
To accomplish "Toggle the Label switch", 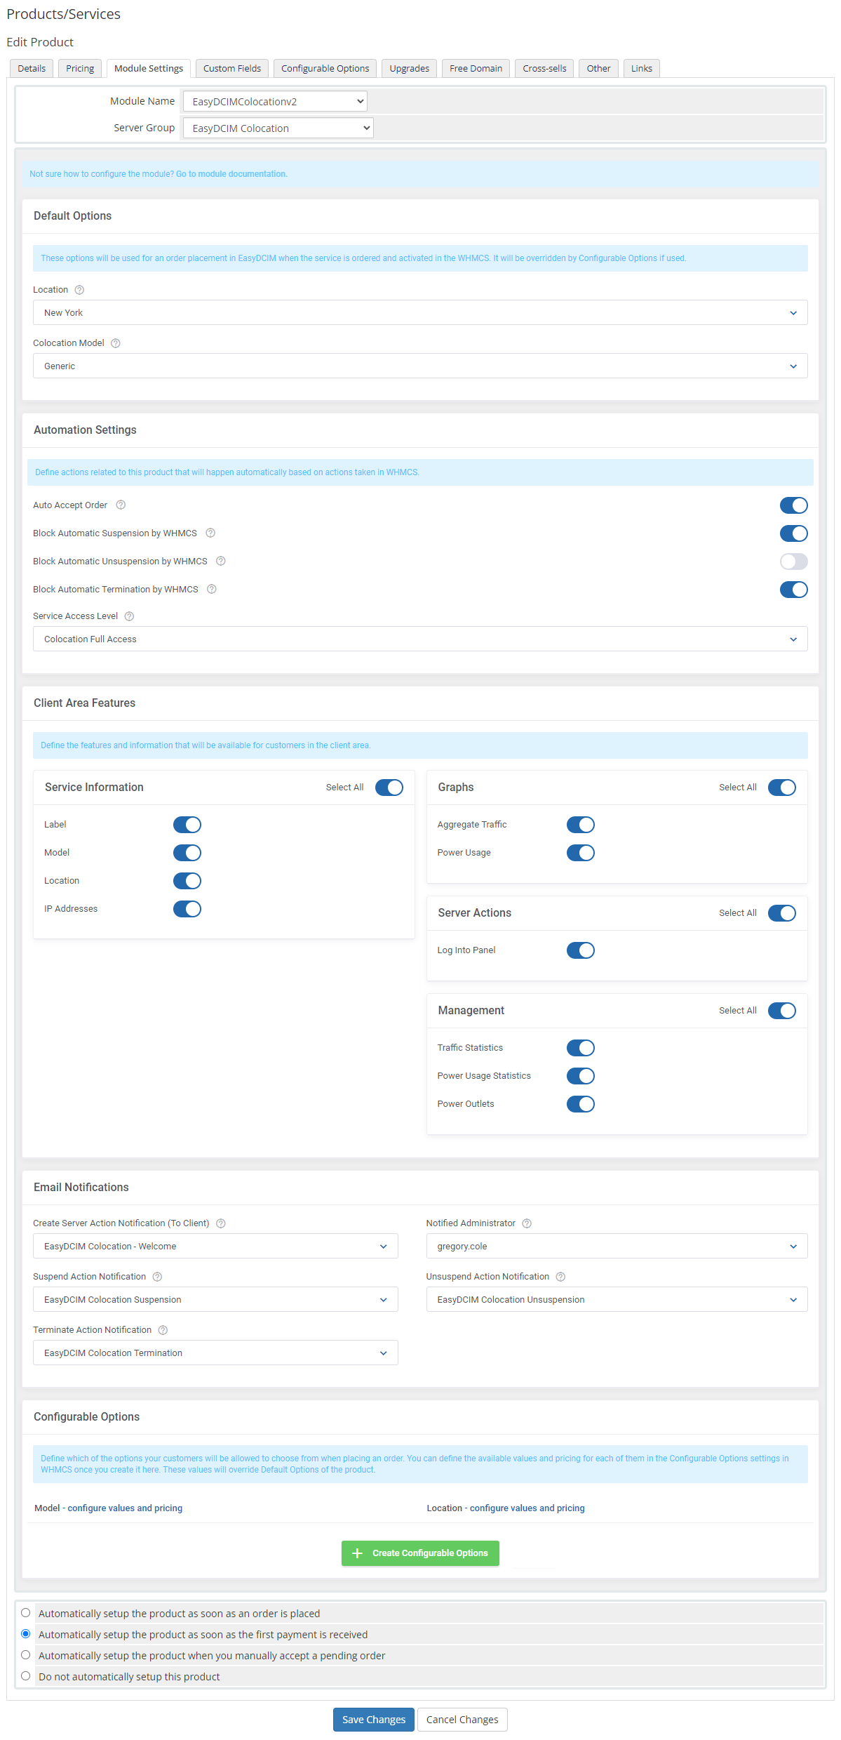I will [x=187, y=825].
